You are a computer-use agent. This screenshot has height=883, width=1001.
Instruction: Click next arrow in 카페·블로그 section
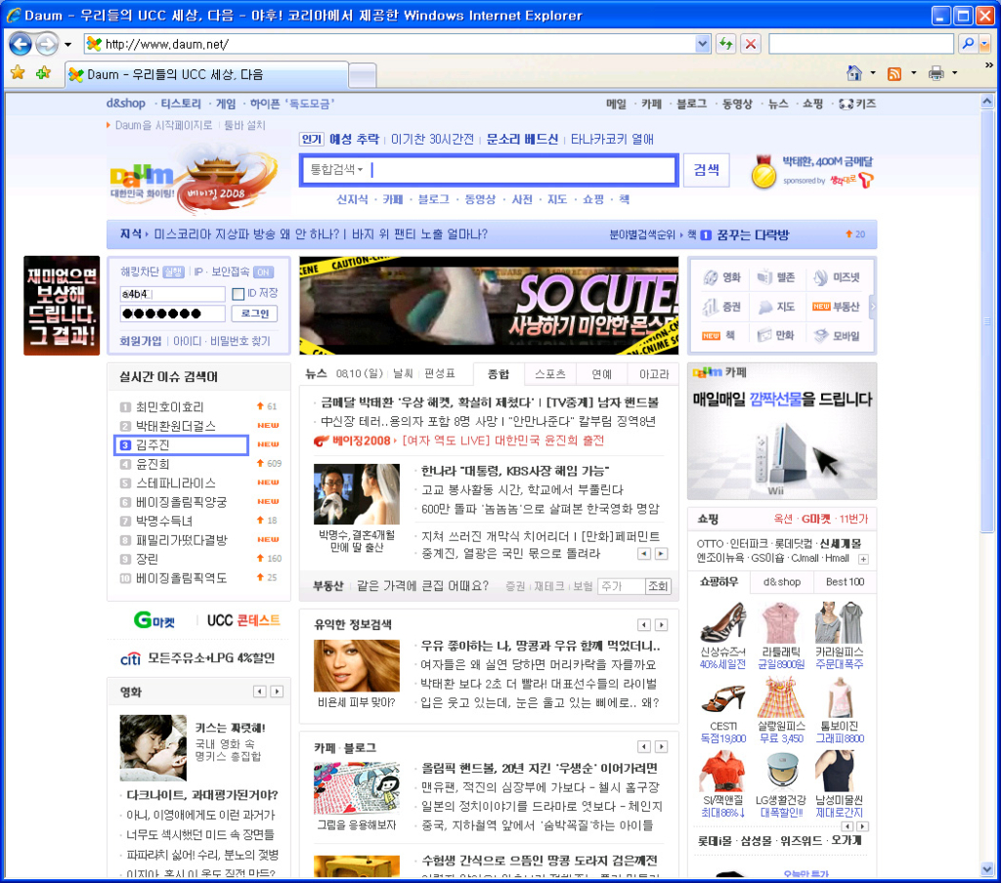[x=662, y=746]
